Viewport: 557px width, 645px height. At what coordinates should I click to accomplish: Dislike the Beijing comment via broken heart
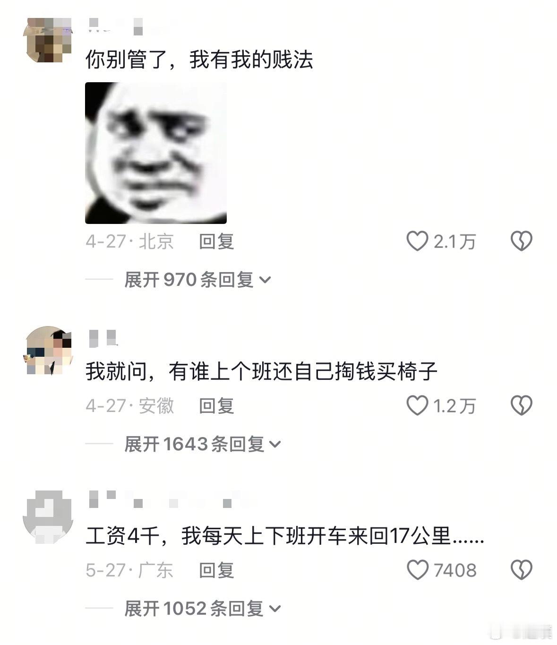(x=522, y=241)
